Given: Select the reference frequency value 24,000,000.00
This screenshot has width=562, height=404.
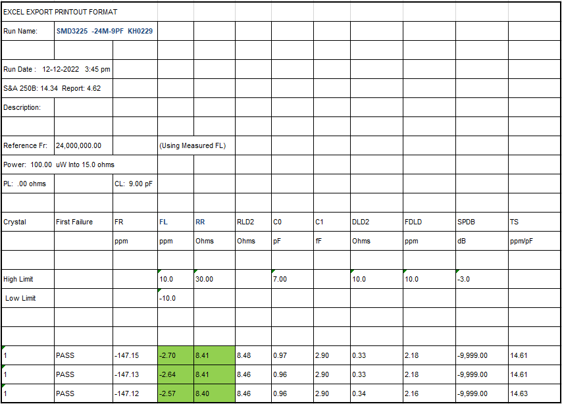Looking at the screenshot, I should (84, 145).
